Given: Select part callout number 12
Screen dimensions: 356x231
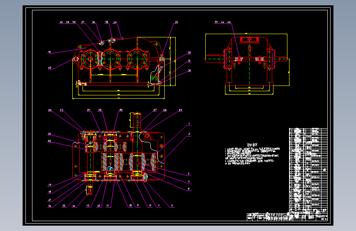Looking at the screenshot, I should click(x=99, y=206).
